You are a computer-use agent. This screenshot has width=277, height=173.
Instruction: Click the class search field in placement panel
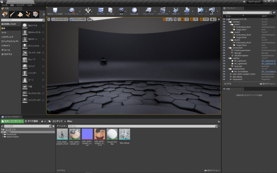click(x=22, y=20)
